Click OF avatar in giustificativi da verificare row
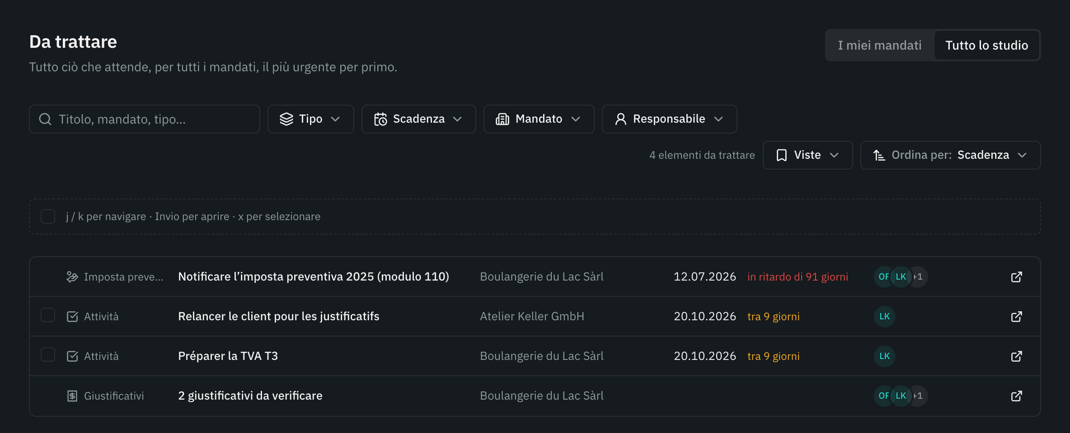The width and height of the screenshot is (1070, 433). [x=882, y=396]
